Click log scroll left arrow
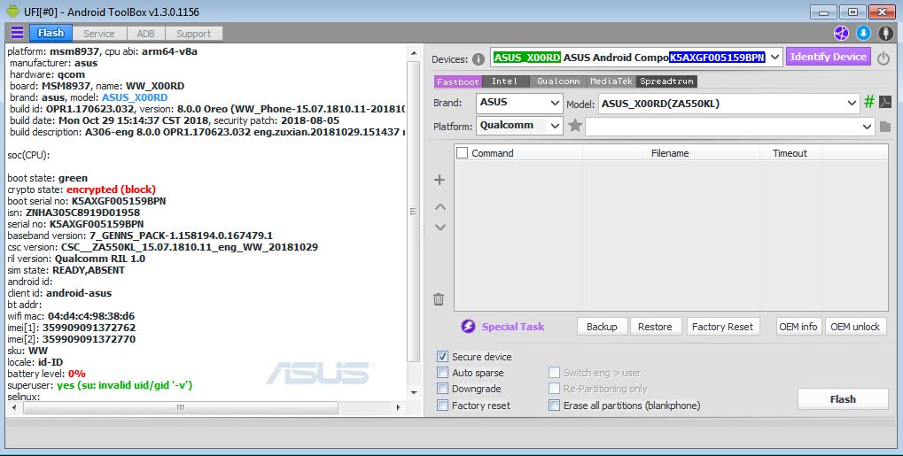 click(x=14, y=407)
